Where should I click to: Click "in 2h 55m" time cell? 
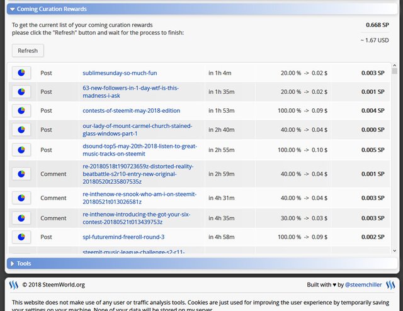pyautogui.click(x=221, y=150)
